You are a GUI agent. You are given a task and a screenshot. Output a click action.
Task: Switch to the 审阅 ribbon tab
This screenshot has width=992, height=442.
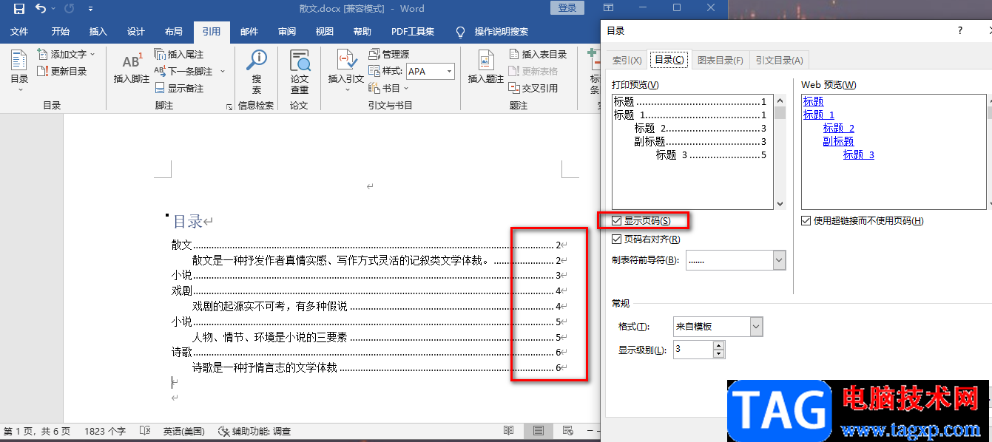click(287, 32)
